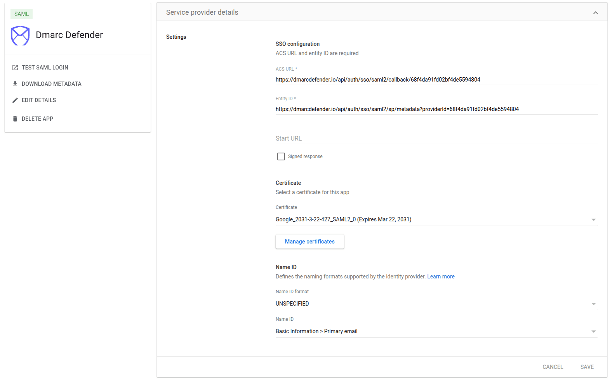This screenshot has height=379, width=610.
Task: Click the Dmarc Defender app name
Action: (x=69, y=35)
